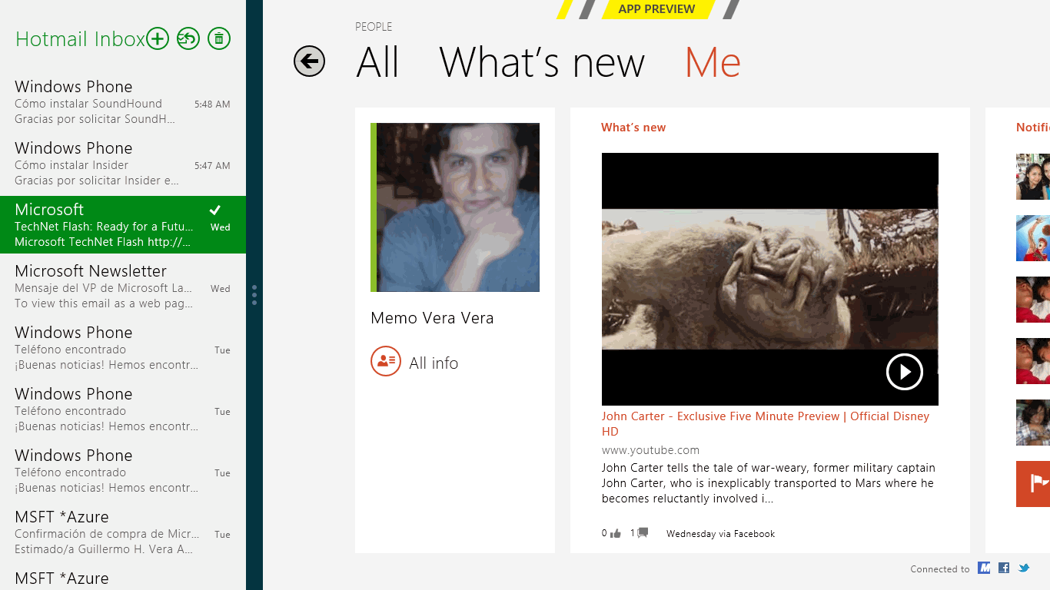Click the Facebook connected icon
Screen dimensions: 1050x590
pos(1004,568)
